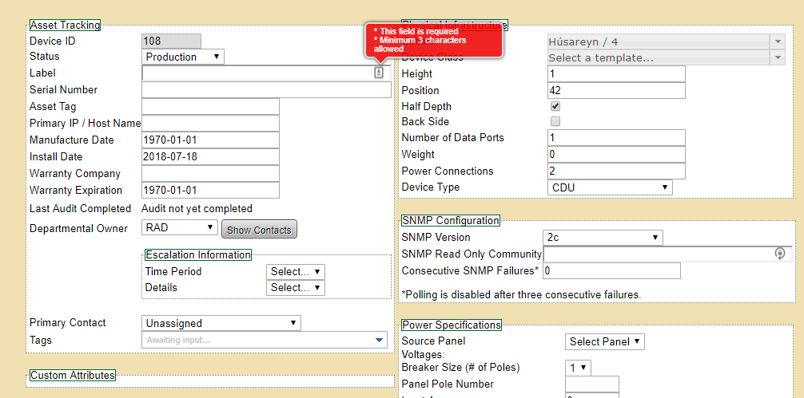The height and width of the screenshot is (398, 804).
Task: Click the Warranty Expiration date field
Action: [210, 191]
